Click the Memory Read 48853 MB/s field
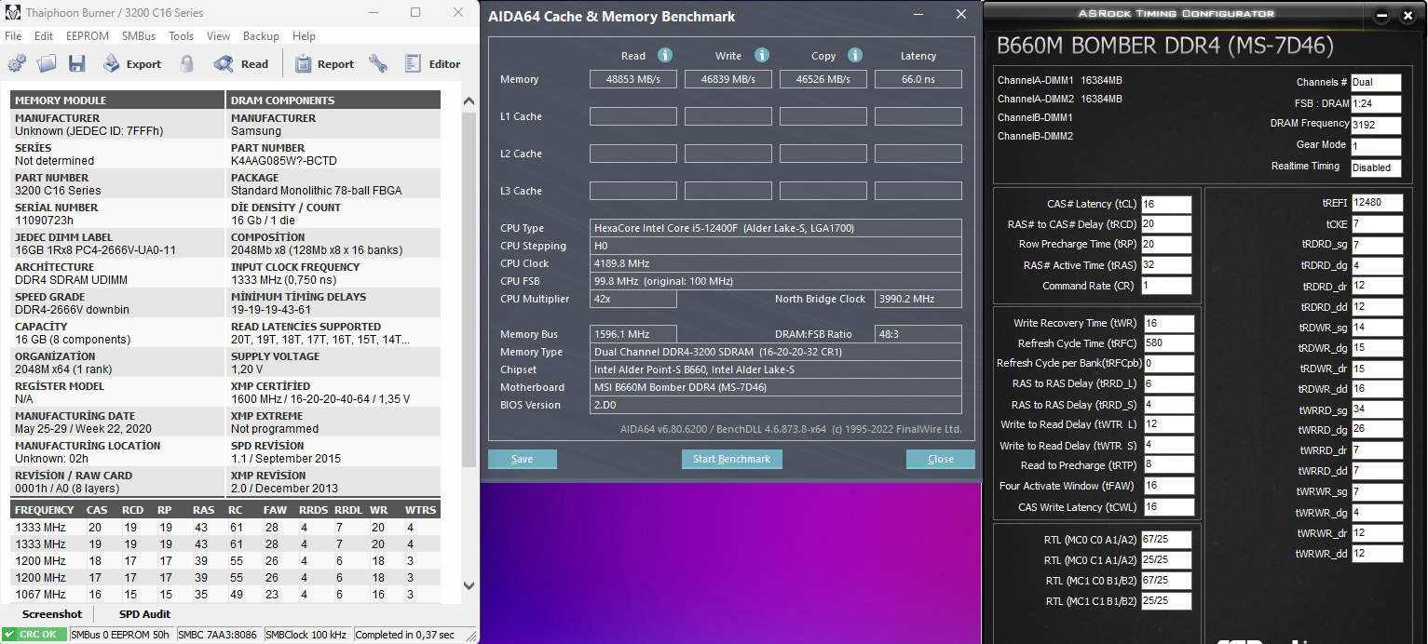The width and height of the screenshot is (1428, 644). (x=633, y=79)
